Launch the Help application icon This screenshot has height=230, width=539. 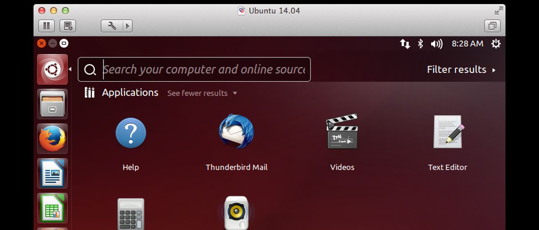(131, 133)
